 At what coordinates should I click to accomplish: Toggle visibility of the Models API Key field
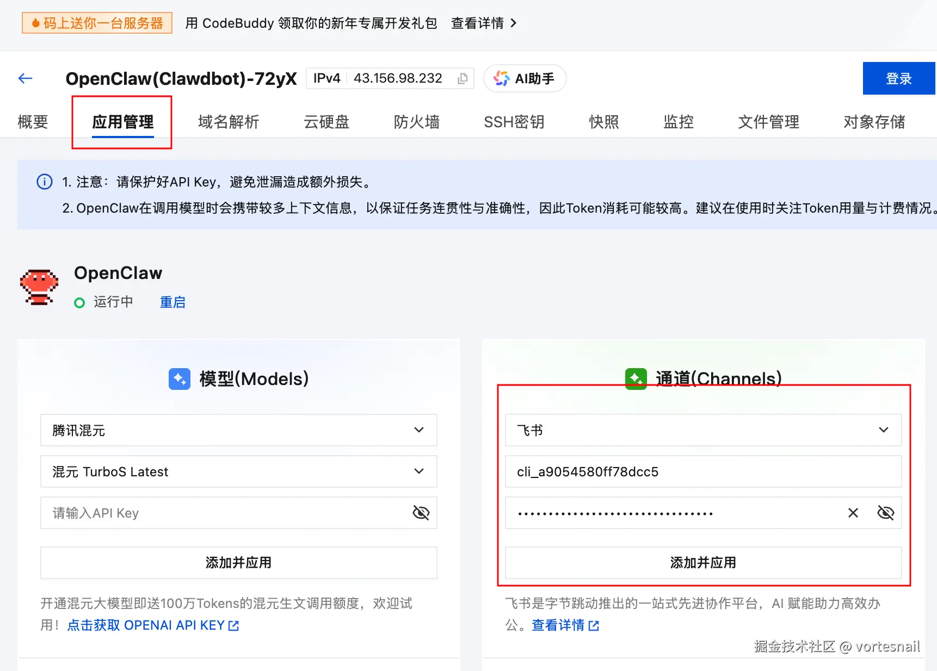(x=421, y=513)
